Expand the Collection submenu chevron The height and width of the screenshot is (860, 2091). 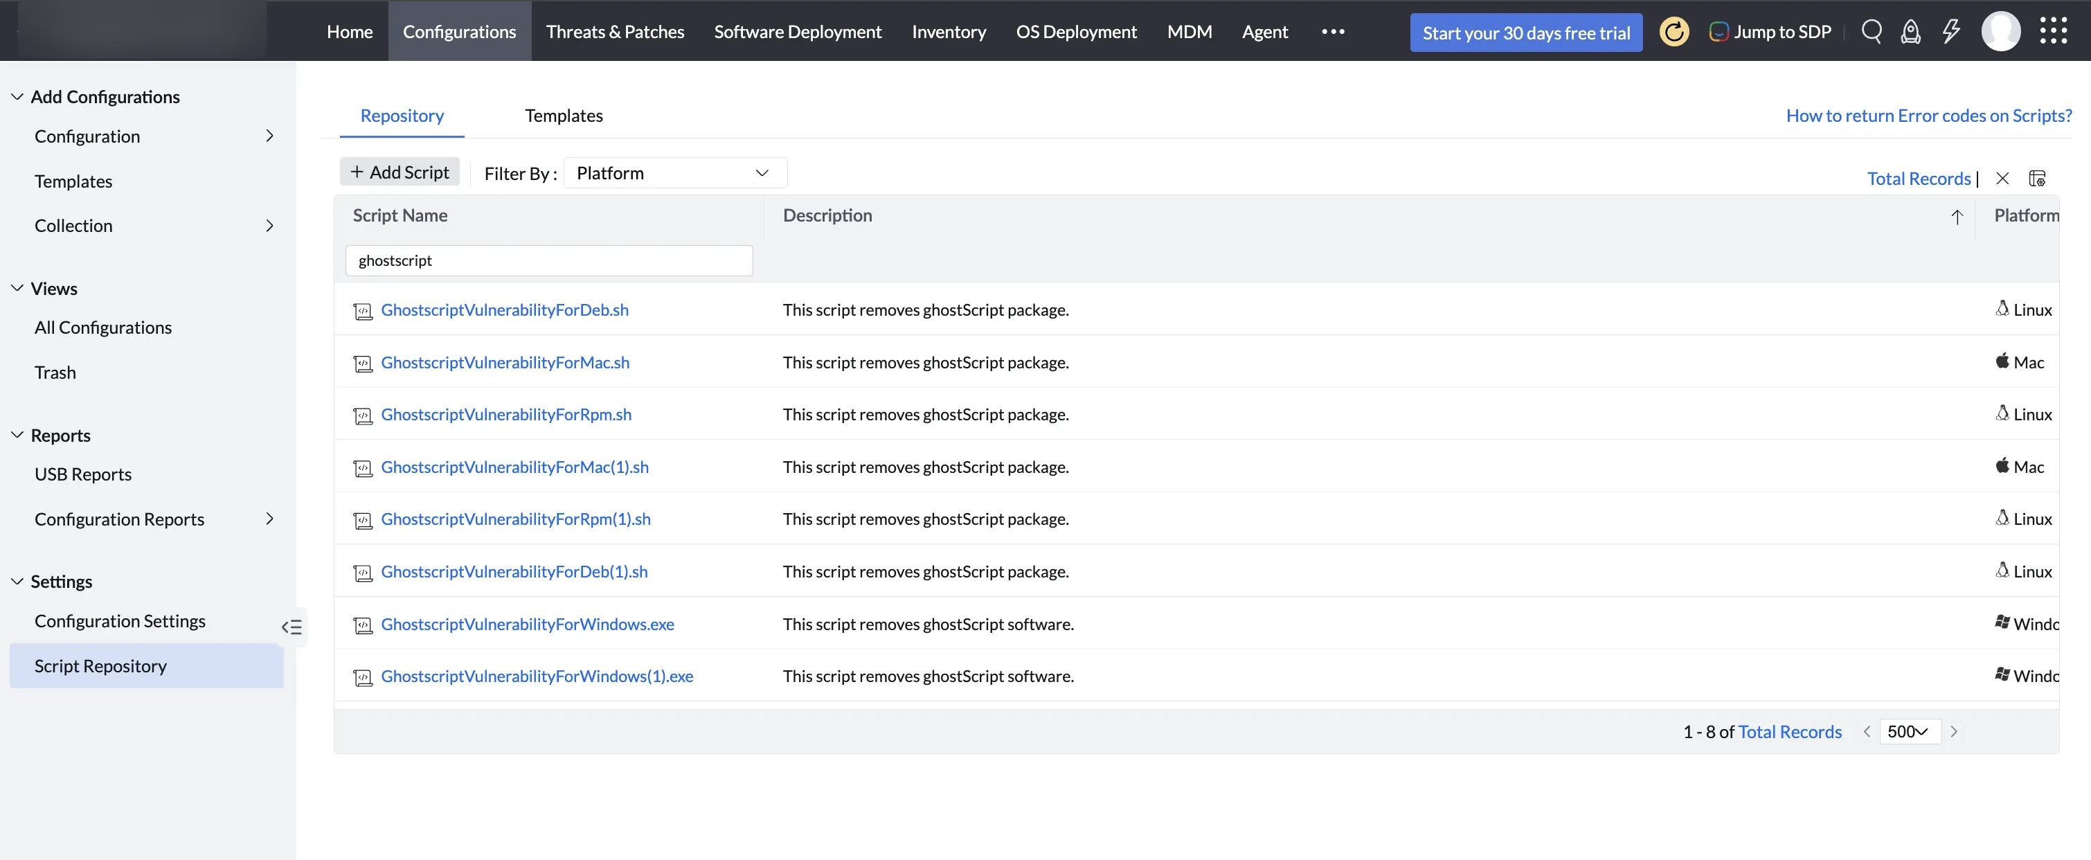269,226
